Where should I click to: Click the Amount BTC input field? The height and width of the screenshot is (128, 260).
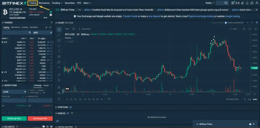pyautogui.click(x=40, y=100)
